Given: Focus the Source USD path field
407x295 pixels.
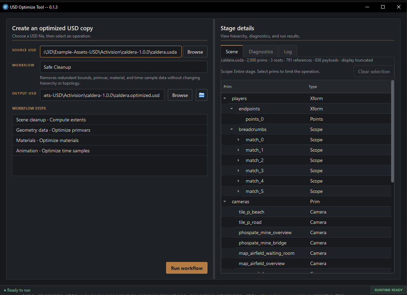Looking at the screenshot, I should pyautogui.click(x=111, y=52).
